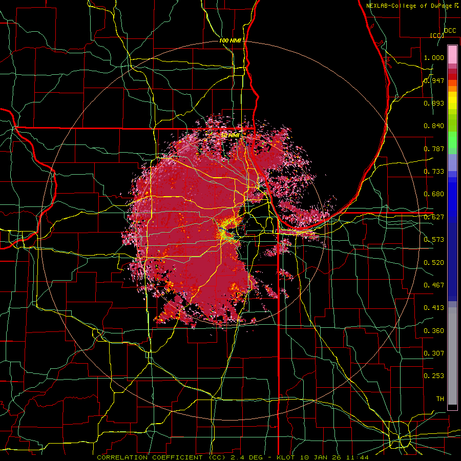Click the Correlation Coefficient KLOT caption at bottom
This screenshot has width=461, height=461.
(233, 457)
